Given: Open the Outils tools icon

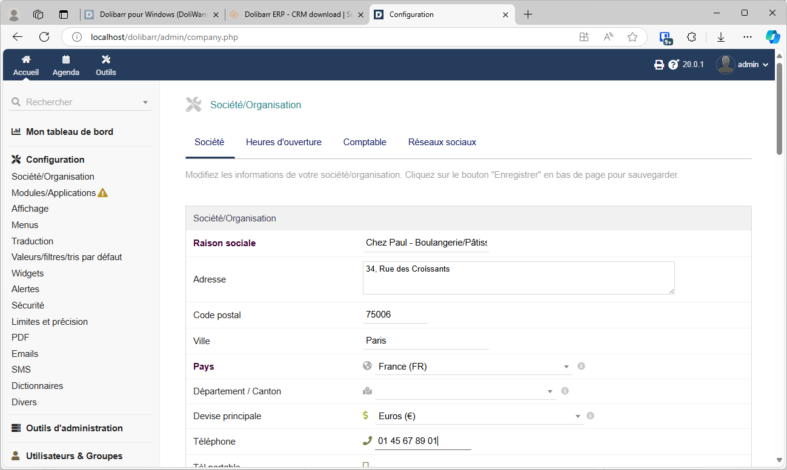Looking at the screenshot, I should (106, 59).
